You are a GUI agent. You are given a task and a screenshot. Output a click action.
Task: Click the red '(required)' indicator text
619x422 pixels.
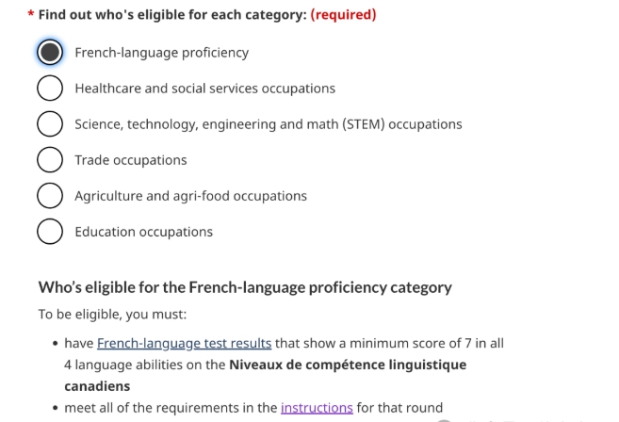pyautogui.click(x=343, y=15)
